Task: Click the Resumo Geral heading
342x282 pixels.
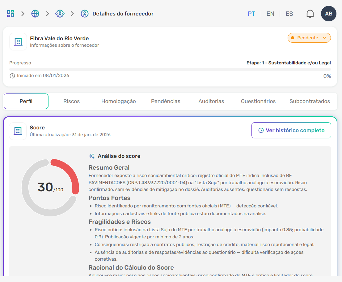Action: 109,168
